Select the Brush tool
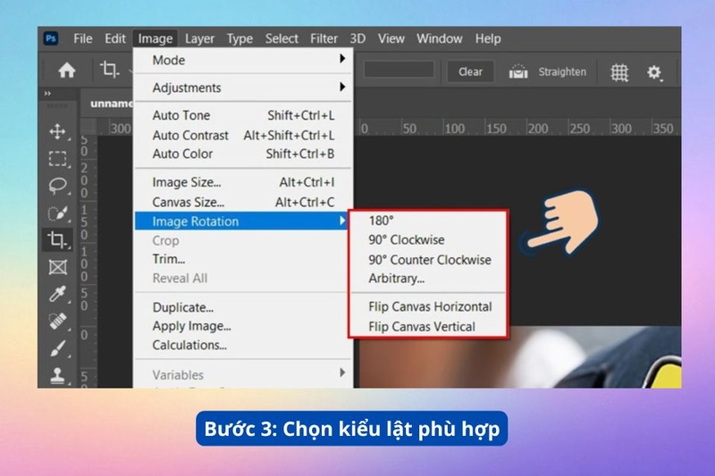This screenshot has width=715, height=476. (x=58, y=348)
